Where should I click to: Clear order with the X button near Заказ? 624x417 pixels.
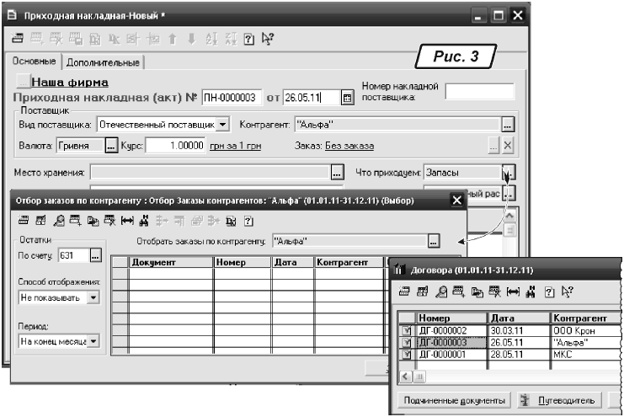click(x=507, y=146)
